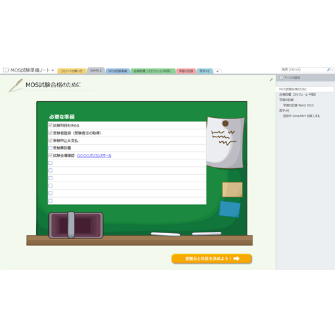Select the 学習の記録 Word 2013 subpage
The height and width of the screenshot is (335, 335).
coord(298,105)
